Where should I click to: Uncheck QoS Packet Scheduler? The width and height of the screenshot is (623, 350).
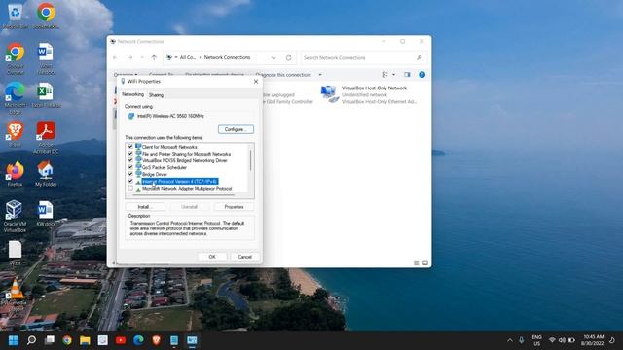[130, 167]
